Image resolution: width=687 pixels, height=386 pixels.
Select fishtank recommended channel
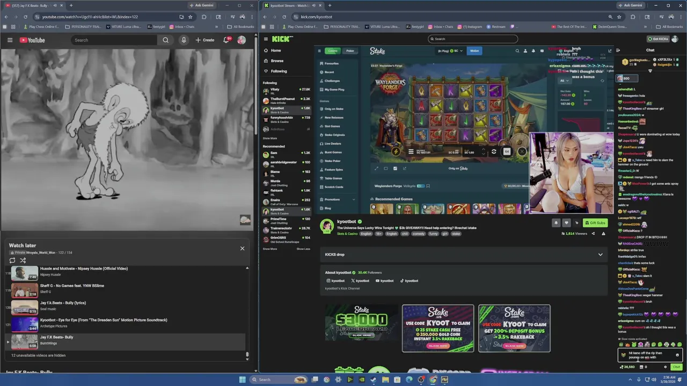tap(286, 191)
